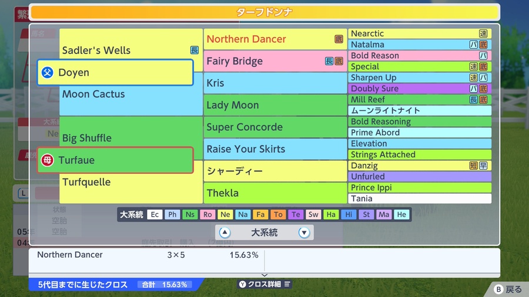Click the orange trait icon on Northern Dancer
529x297 pixels.
coord(339,39)
